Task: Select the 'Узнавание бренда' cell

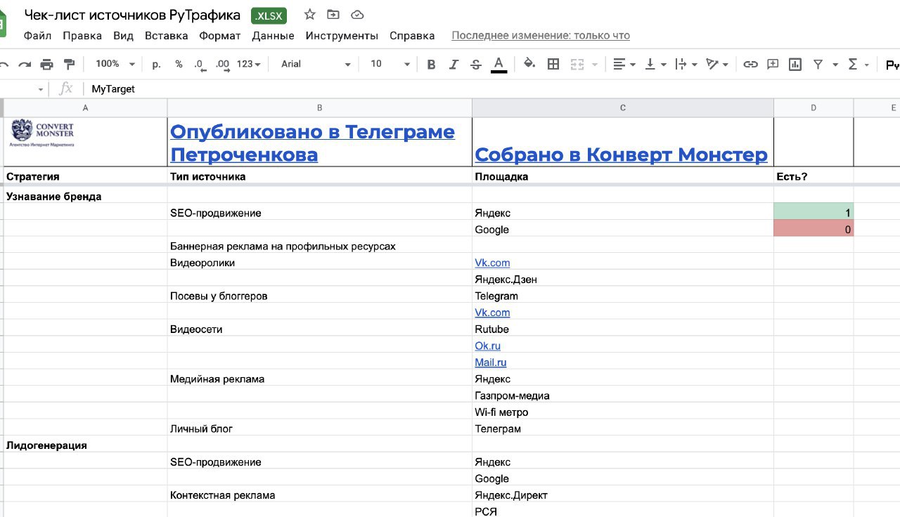Action: (x=85, y=197)
